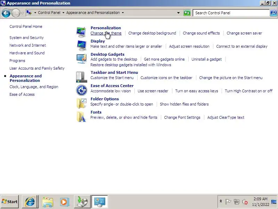Click Change Font Settings
This screenshot has width=278, height=209.
pos(182,117)
